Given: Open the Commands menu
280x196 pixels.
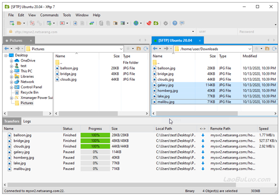Looking at the screenshot, I should coord(49,15).
